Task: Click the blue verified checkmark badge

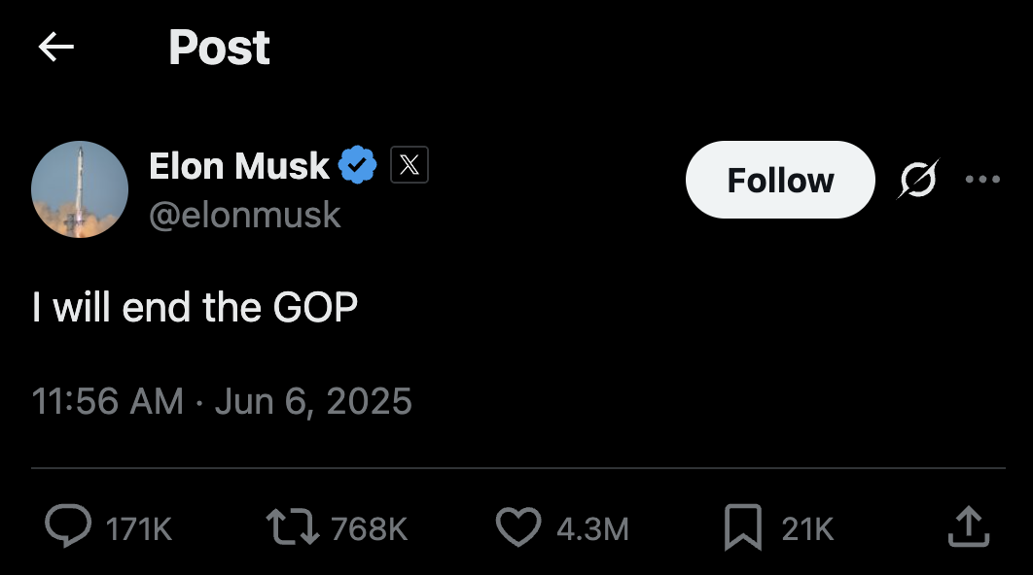Action: point(357,165)
